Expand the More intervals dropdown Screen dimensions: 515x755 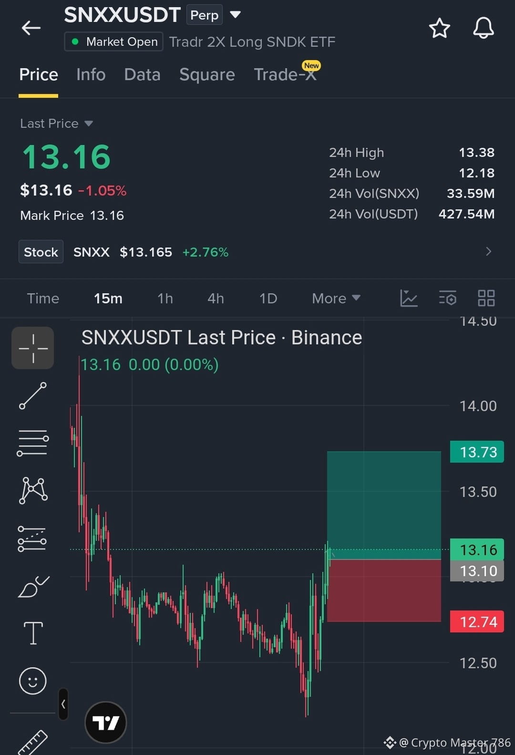pyautogui.click(x=336, y=299)
